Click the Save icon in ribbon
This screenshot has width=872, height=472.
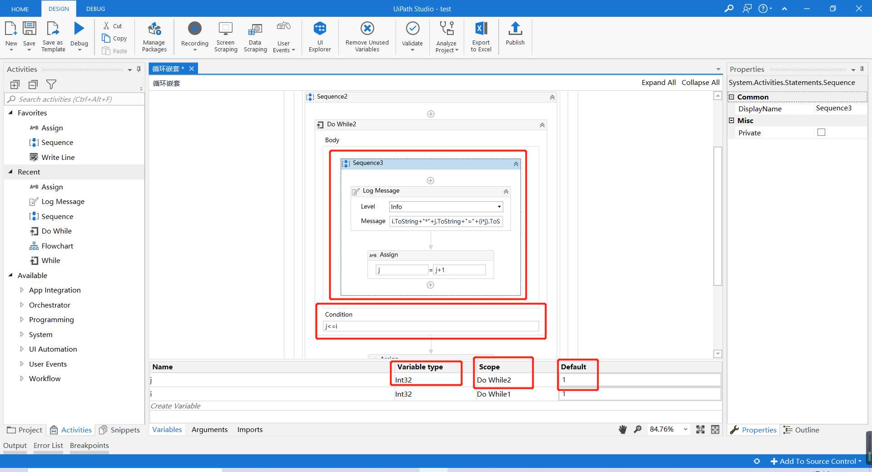click(x=29, y=29)
